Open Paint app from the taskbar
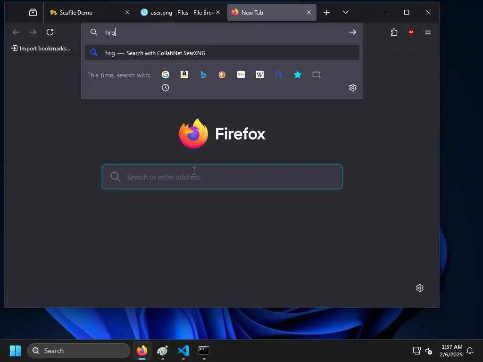Viewport: 483px width, 362px height. pyautogui.click(x=163, y=351)
